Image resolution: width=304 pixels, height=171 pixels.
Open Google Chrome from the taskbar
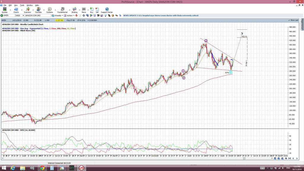[42, 168]
